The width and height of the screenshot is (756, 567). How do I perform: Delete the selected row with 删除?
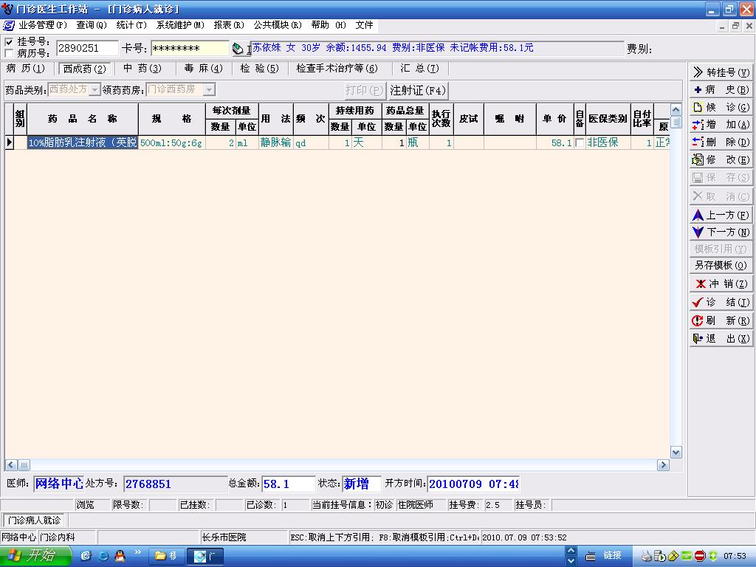(x=721, y=142)
